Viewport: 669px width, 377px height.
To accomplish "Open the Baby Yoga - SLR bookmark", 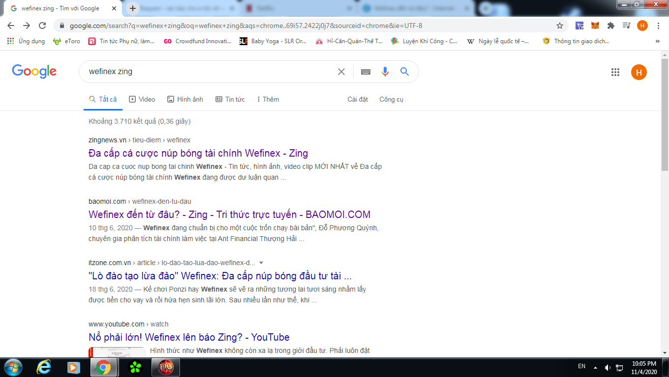I will pos(273,41).
